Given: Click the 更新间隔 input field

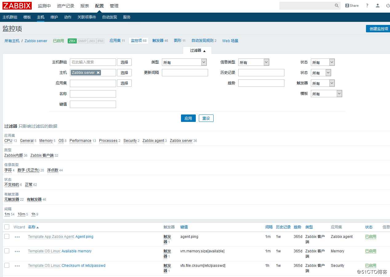Looking at the screenshot, I should 185,73.
